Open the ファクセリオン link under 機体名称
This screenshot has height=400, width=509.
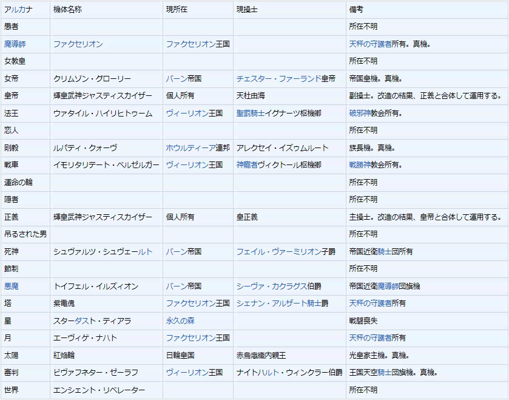click(78, 44)
